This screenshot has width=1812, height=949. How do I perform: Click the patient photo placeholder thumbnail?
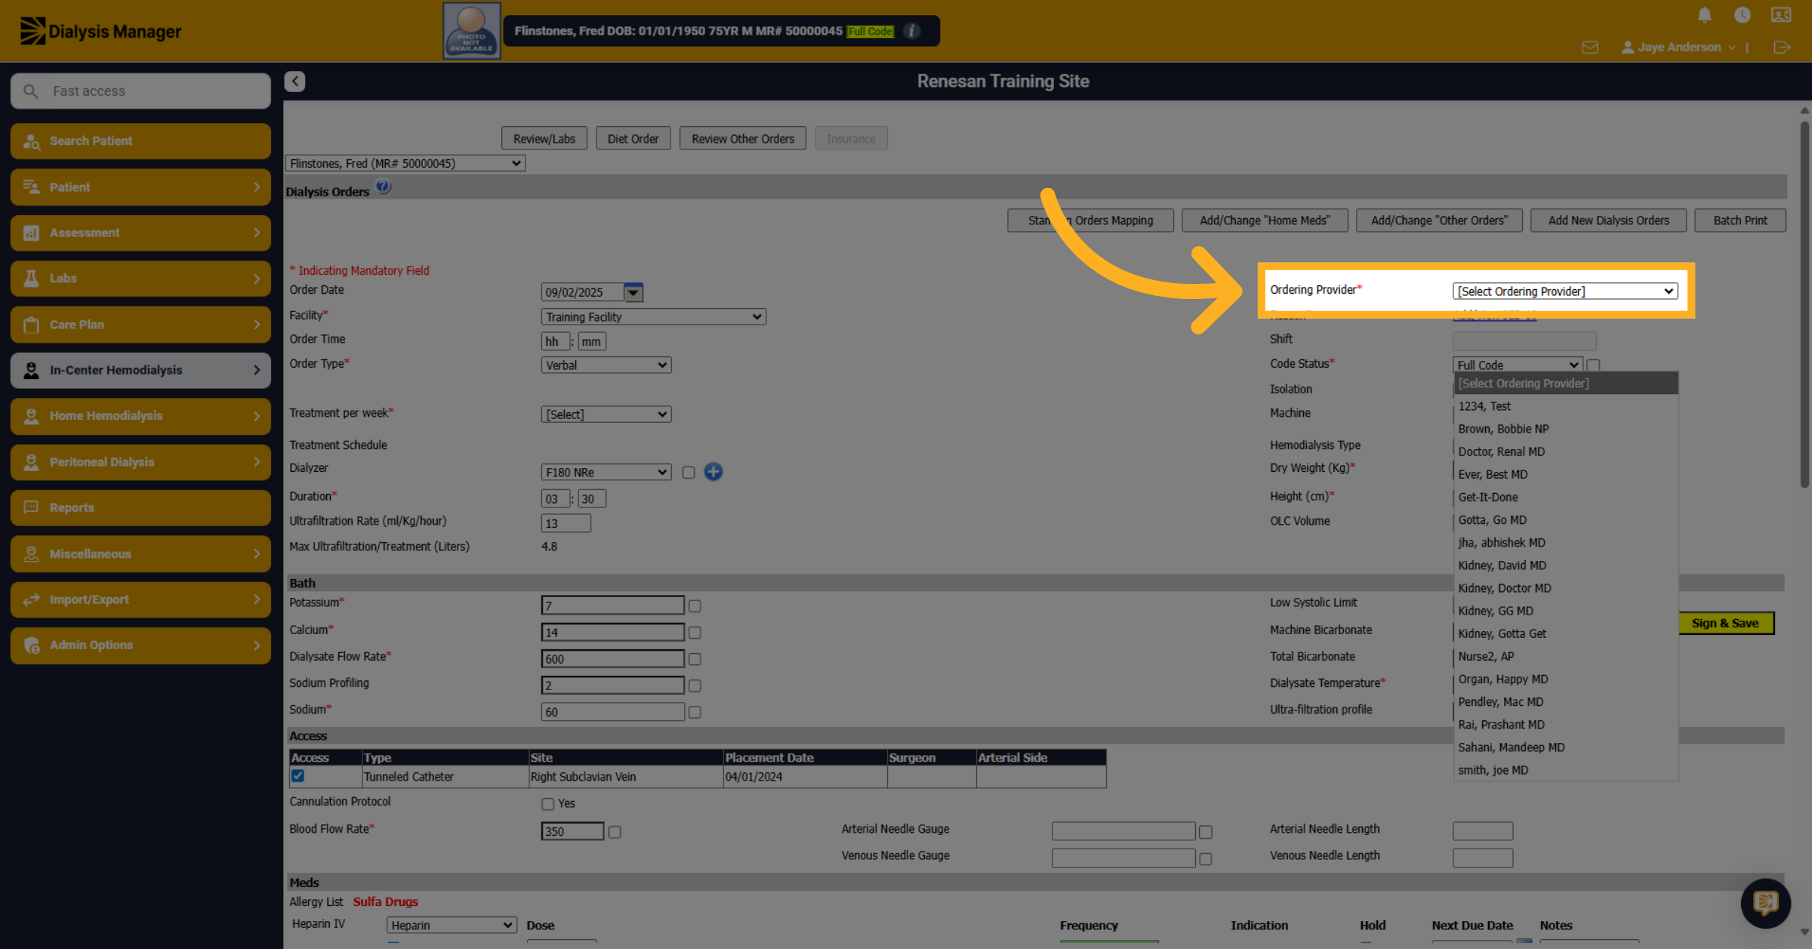(471, 31)
